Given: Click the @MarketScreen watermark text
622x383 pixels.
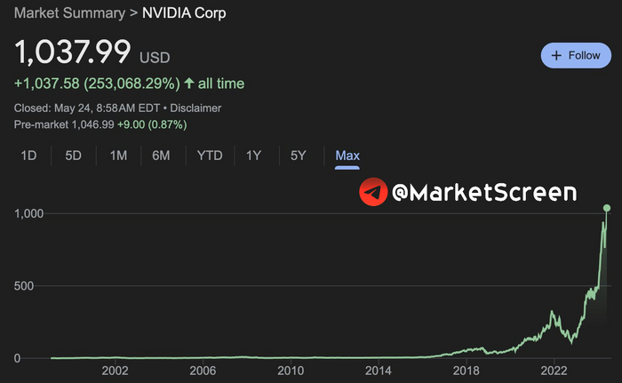Looking at the screenshot, I should pyautogui.click(x=484, y=192).
